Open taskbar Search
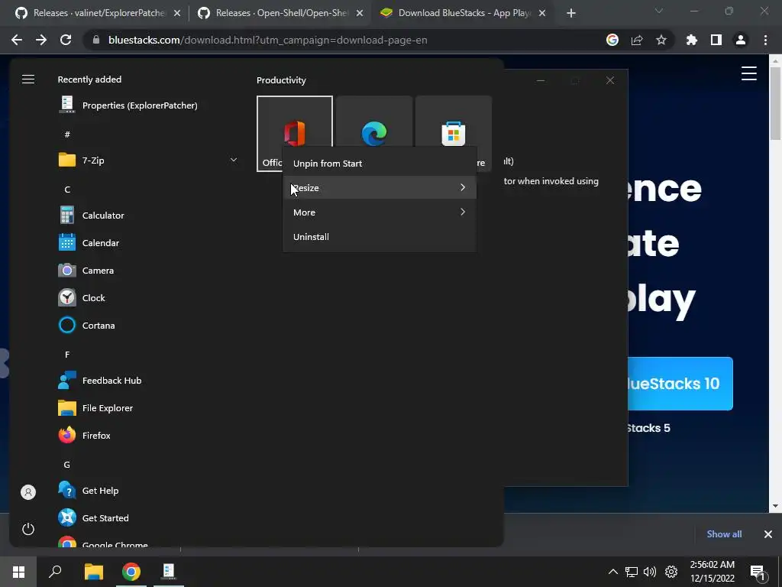782x587 pixels. tap(55, 572)
